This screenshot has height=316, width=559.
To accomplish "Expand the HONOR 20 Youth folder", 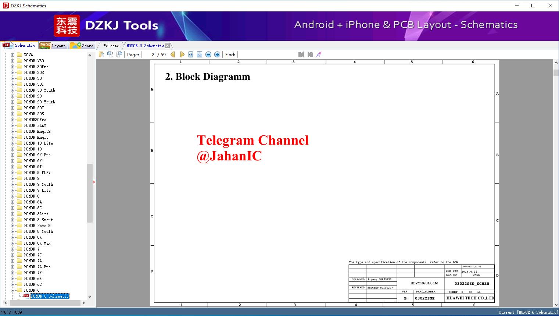I will (13, 102).
